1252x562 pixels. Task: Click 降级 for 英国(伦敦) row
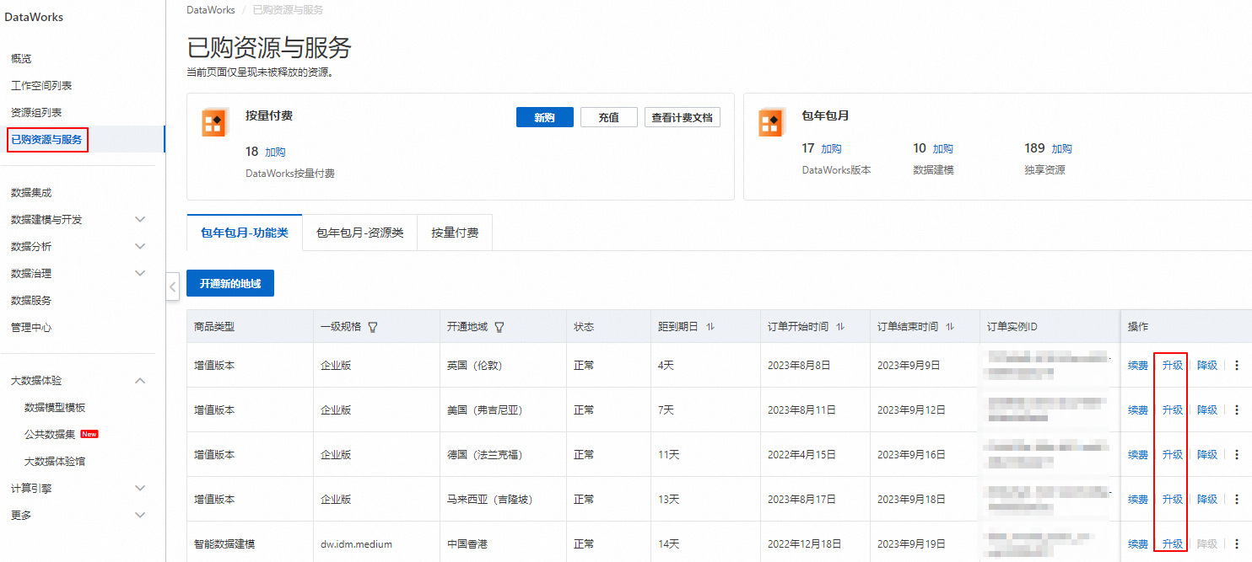(1207, 365)
